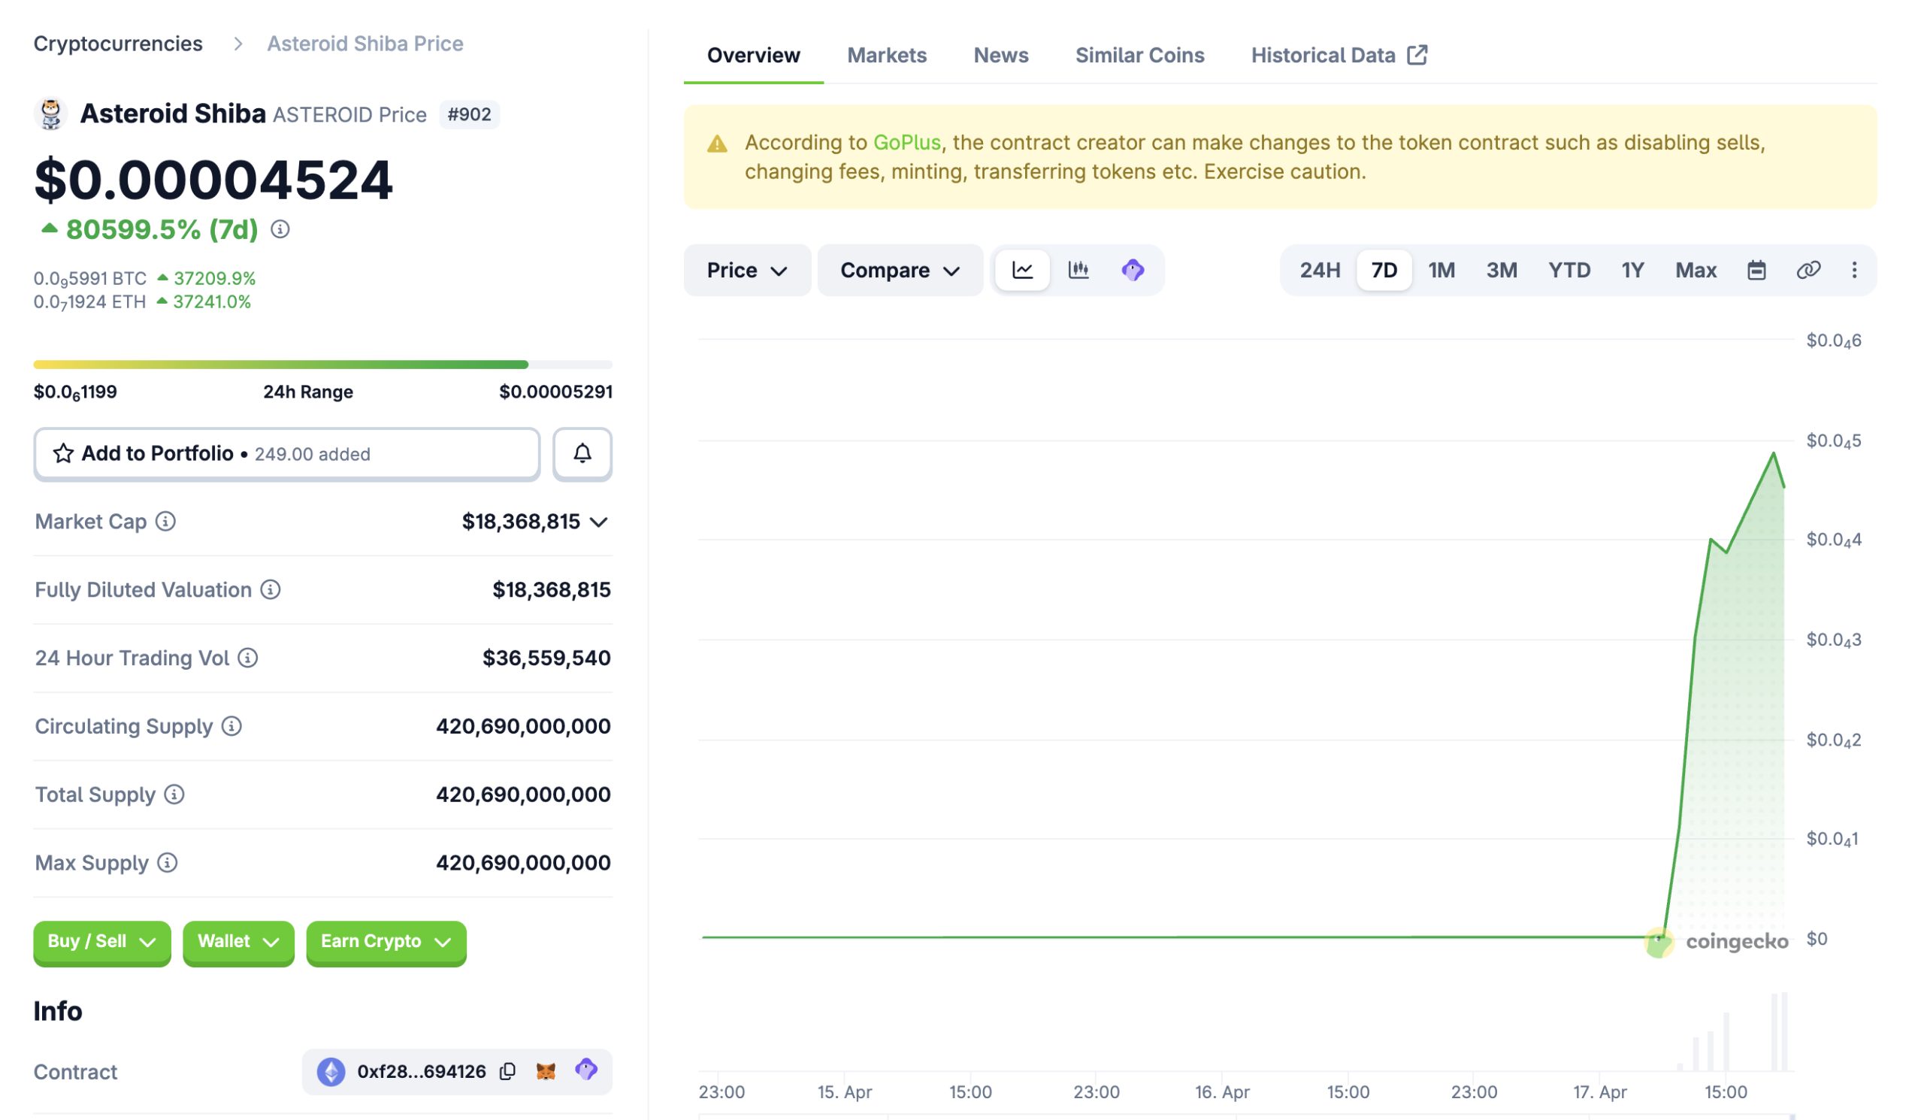This screenshot has height=1120, width=1924.
Task: Copy the contract address
Action: (x=507, y=1071)
